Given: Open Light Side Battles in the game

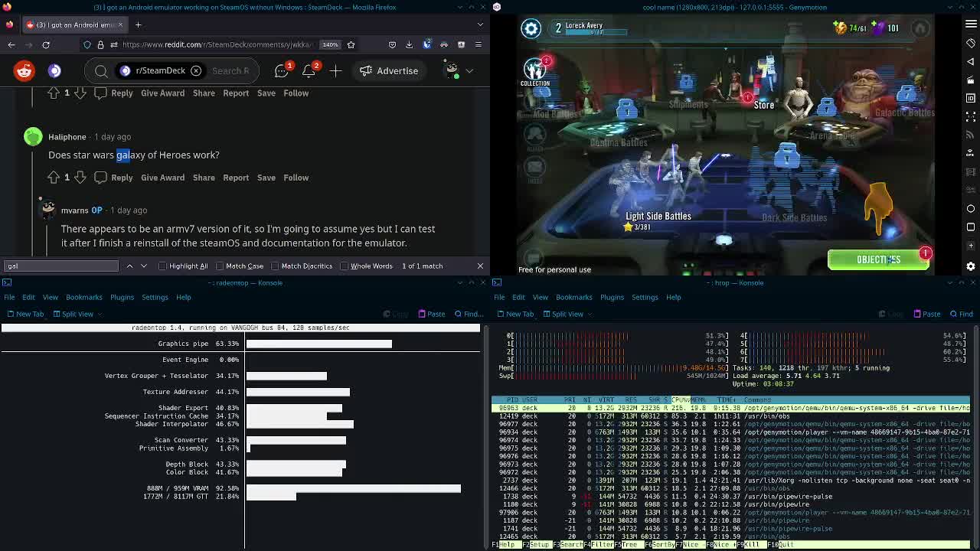Looking at the screenshot, I should tap(658, 216).
